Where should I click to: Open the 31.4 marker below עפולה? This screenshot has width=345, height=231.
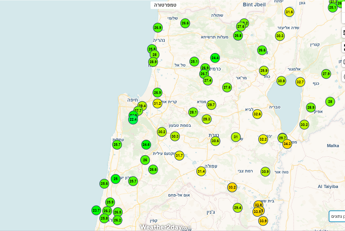201,172
